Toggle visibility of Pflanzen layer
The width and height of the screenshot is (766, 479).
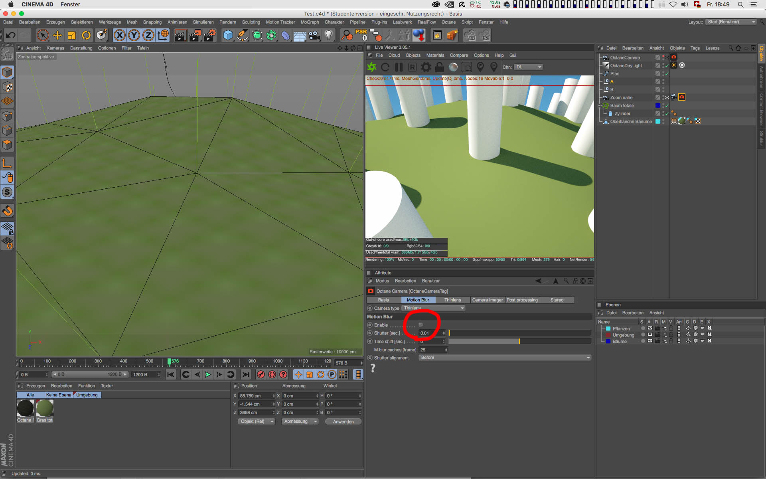[650, 329]
